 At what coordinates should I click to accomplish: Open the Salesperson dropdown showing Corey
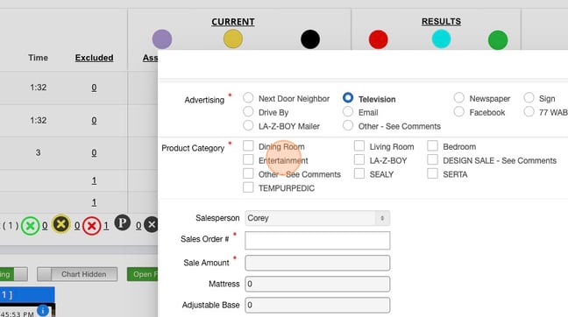(x=317, y=218)
